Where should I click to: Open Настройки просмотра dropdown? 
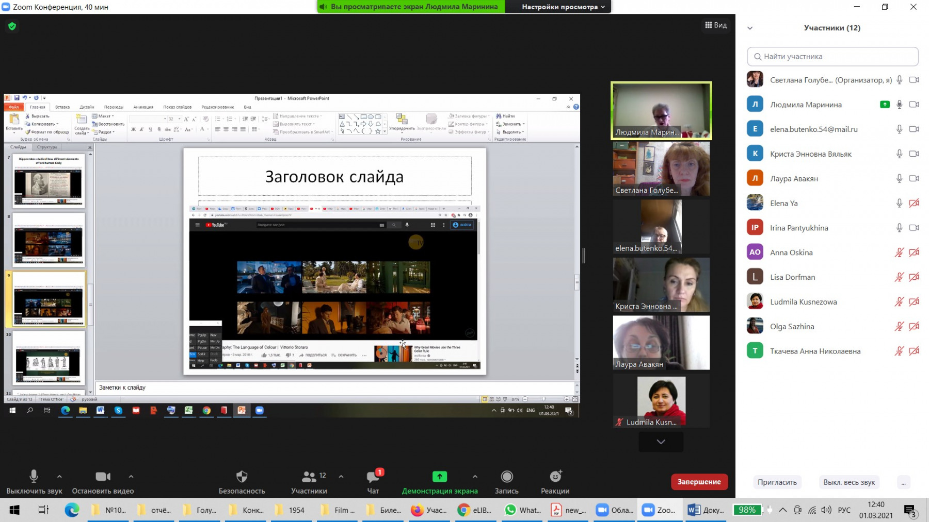(x=563, y=7)
